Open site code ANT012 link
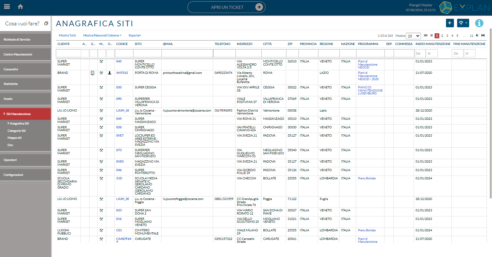The image size is (492, 257). pyautogui.click(x=122, y=73)
